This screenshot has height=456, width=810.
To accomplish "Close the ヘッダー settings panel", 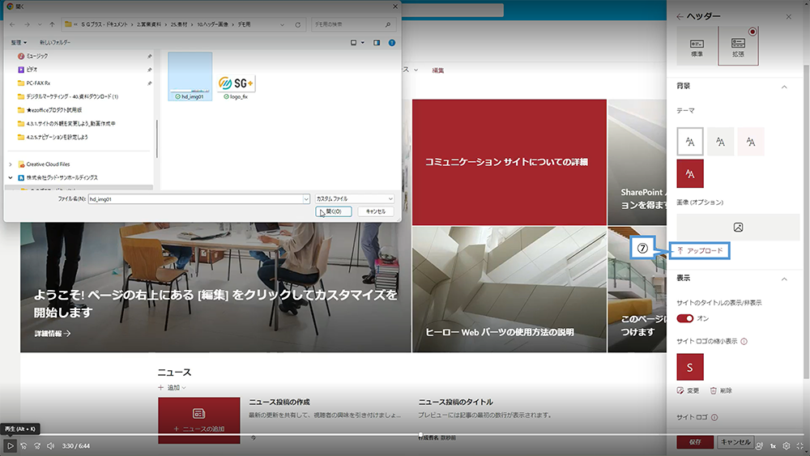I will pyautogui.click(x=789, y=16).
